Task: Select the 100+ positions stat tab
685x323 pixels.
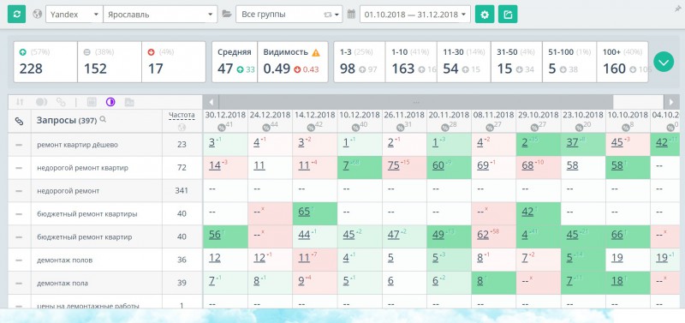Action: [x=622, y=62]
